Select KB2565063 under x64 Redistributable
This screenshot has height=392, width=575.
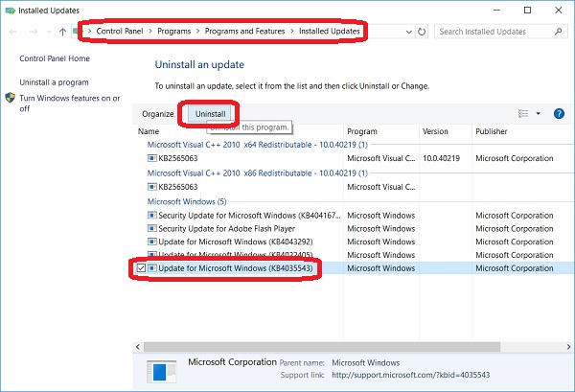point(178,158)
